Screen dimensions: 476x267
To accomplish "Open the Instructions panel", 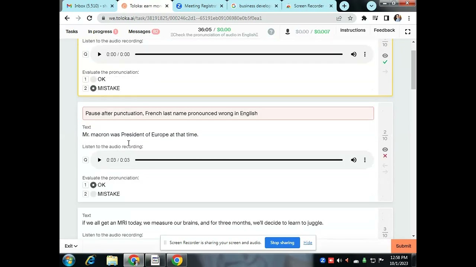I will point(353,30).
